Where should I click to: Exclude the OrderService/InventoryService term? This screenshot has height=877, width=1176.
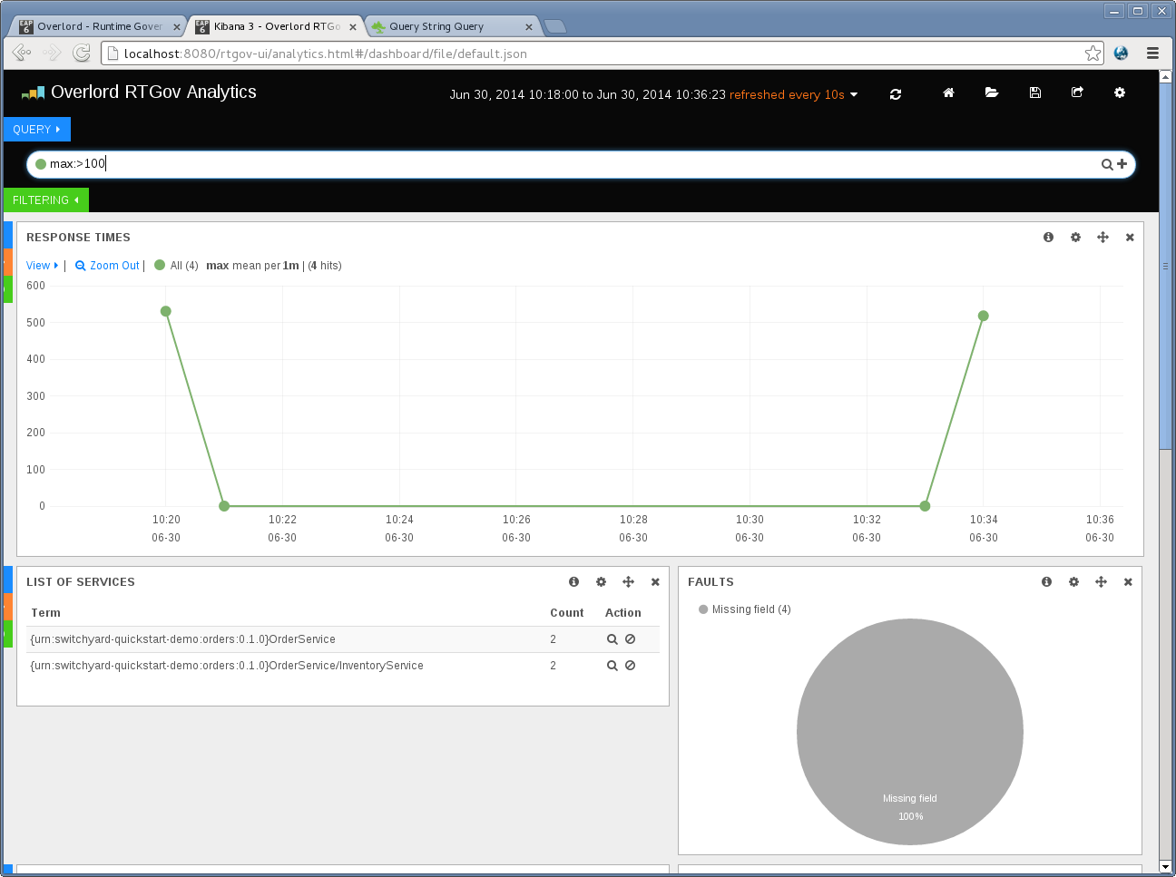630,666
